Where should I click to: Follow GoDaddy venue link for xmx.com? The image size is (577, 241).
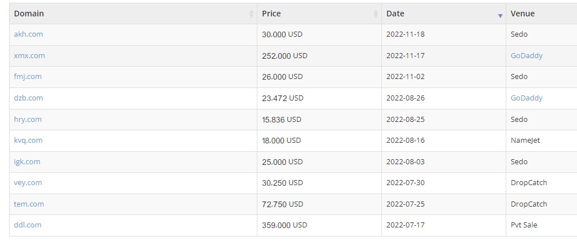[x=527, y=56]
